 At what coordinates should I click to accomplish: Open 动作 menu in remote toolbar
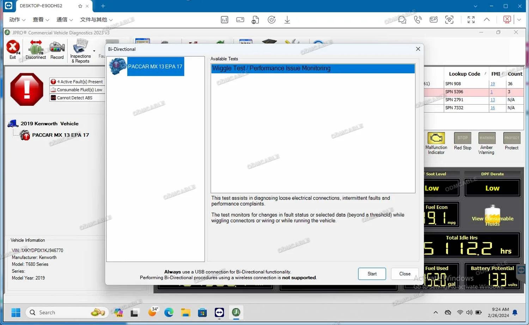pyautogui.click(x=17, y=20)
